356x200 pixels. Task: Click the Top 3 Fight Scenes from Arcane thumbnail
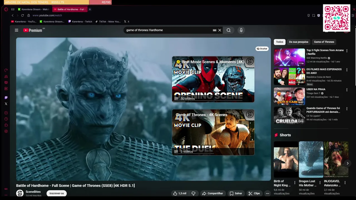click(x=289, y=57)
